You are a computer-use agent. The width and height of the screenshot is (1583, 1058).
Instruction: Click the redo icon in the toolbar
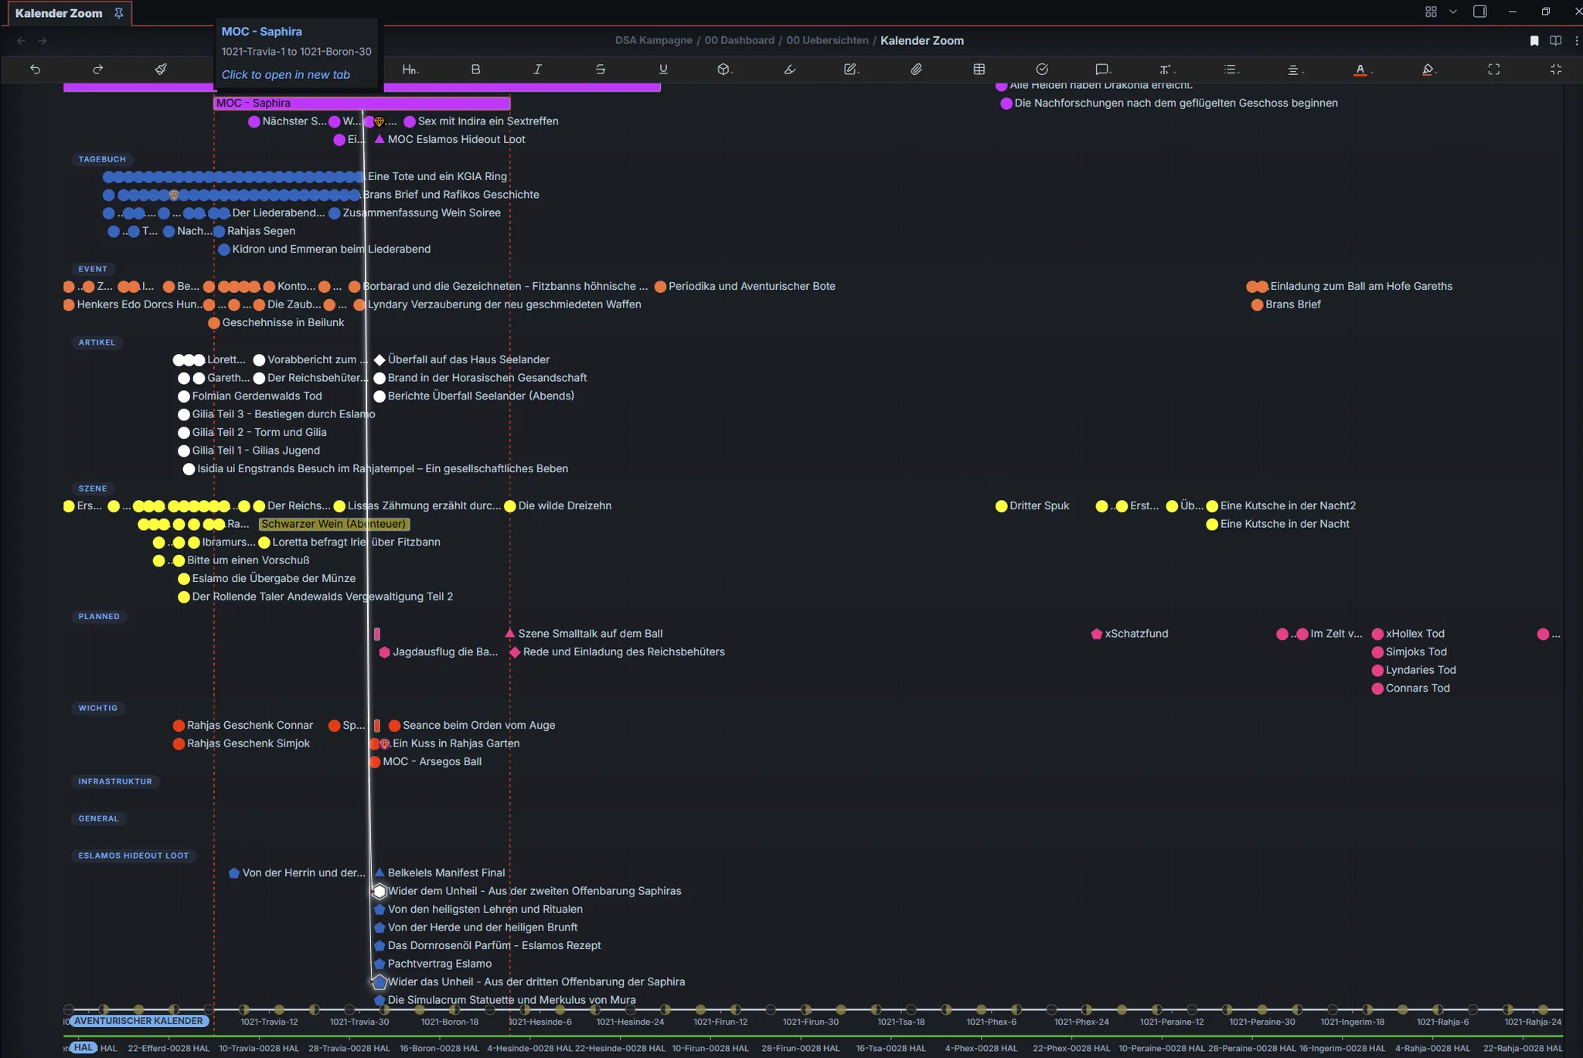click(x=97, y=70)
